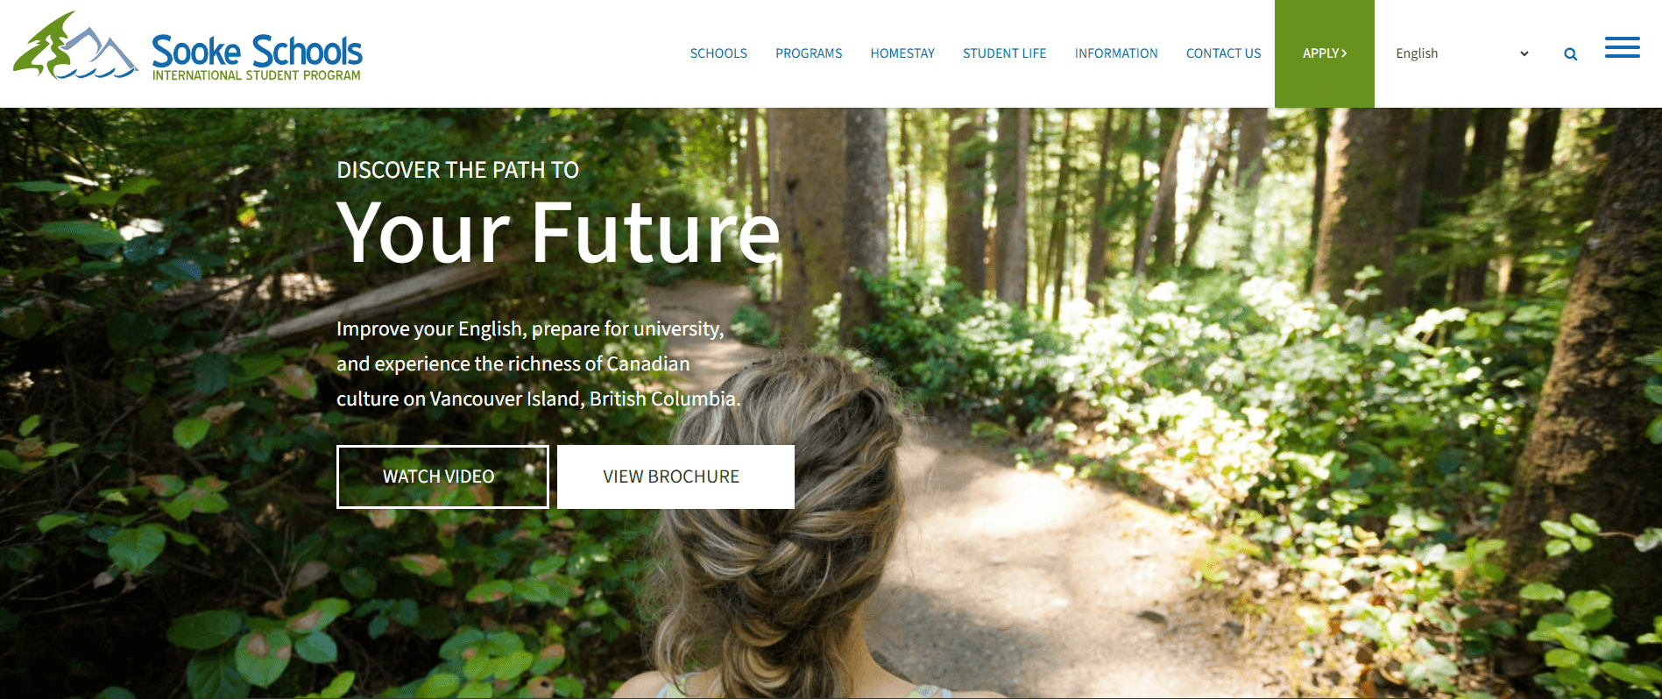Open the Programs menu
Viewport: 1662px width, 699px height.
click(809, 53)
